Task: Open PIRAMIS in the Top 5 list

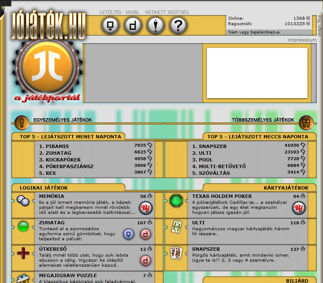Action: (52, 146)
